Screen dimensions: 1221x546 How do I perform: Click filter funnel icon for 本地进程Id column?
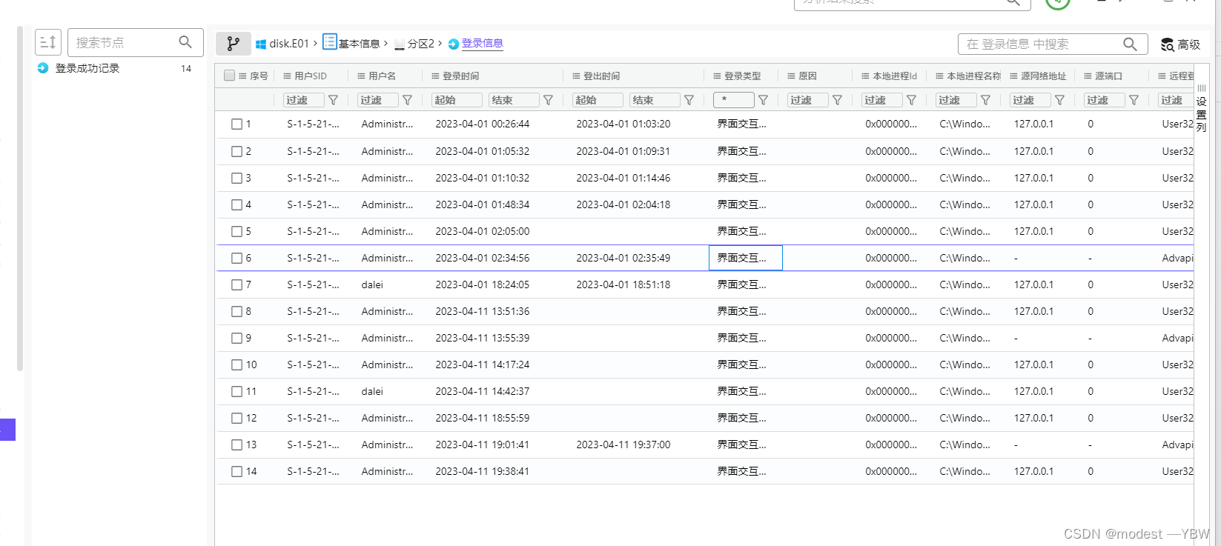point(911,100)
